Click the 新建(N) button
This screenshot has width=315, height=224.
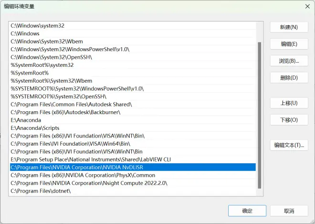point(289,27)
